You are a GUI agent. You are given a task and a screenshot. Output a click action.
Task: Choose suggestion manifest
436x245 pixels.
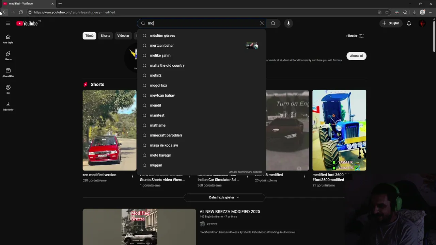[201, 115]
